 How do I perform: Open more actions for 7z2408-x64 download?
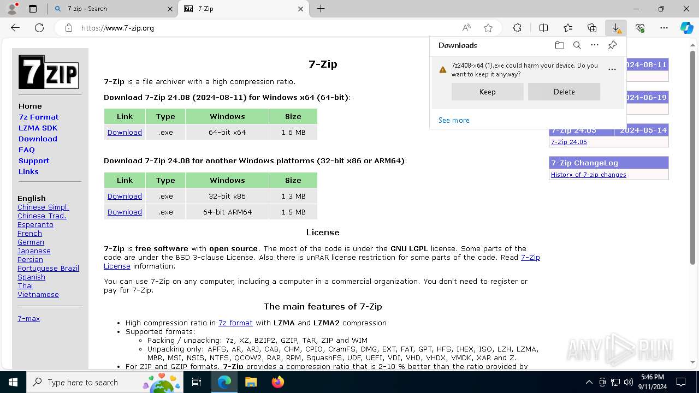coord(612,69)
